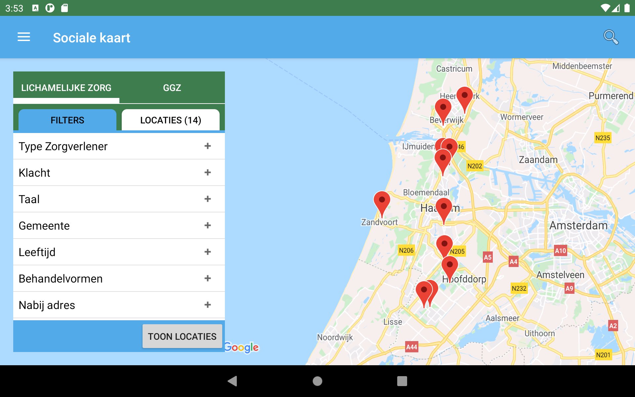This screenshot has width=635, height=397.
Task: Tap the Android home button
Action: pos(317,381)
